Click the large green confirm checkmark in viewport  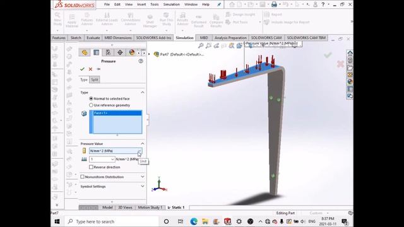pyautogui.click(x=328, y=55)
